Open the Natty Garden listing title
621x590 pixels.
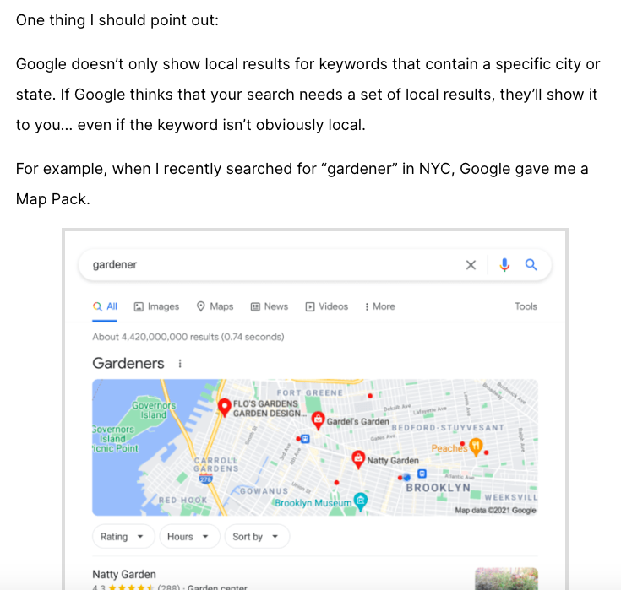click(124, 575)
